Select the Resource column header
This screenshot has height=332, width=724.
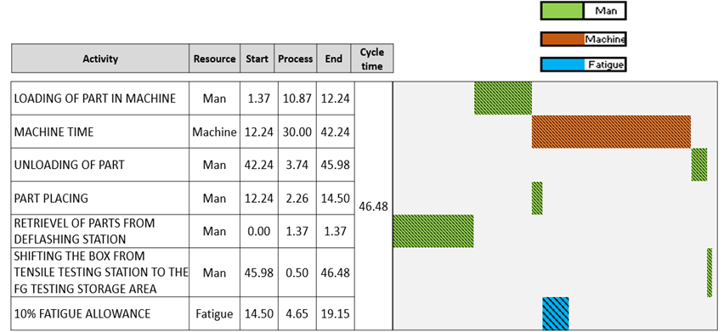[214, 59]
